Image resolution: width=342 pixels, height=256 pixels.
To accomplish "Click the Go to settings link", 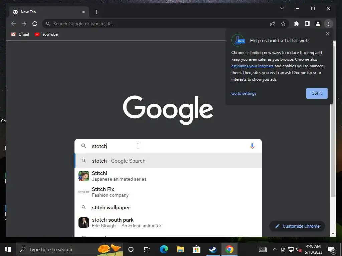I will pyautogui.click(x=243, y=93).
